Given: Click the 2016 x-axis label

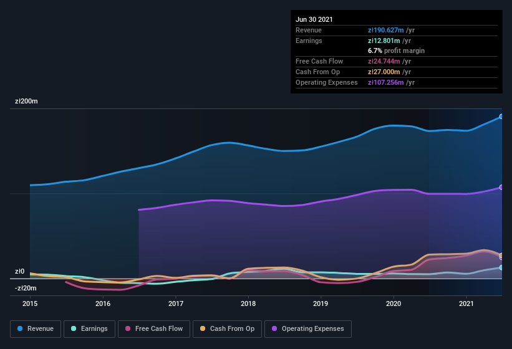Looking at the screenshot, I should 103,304.
